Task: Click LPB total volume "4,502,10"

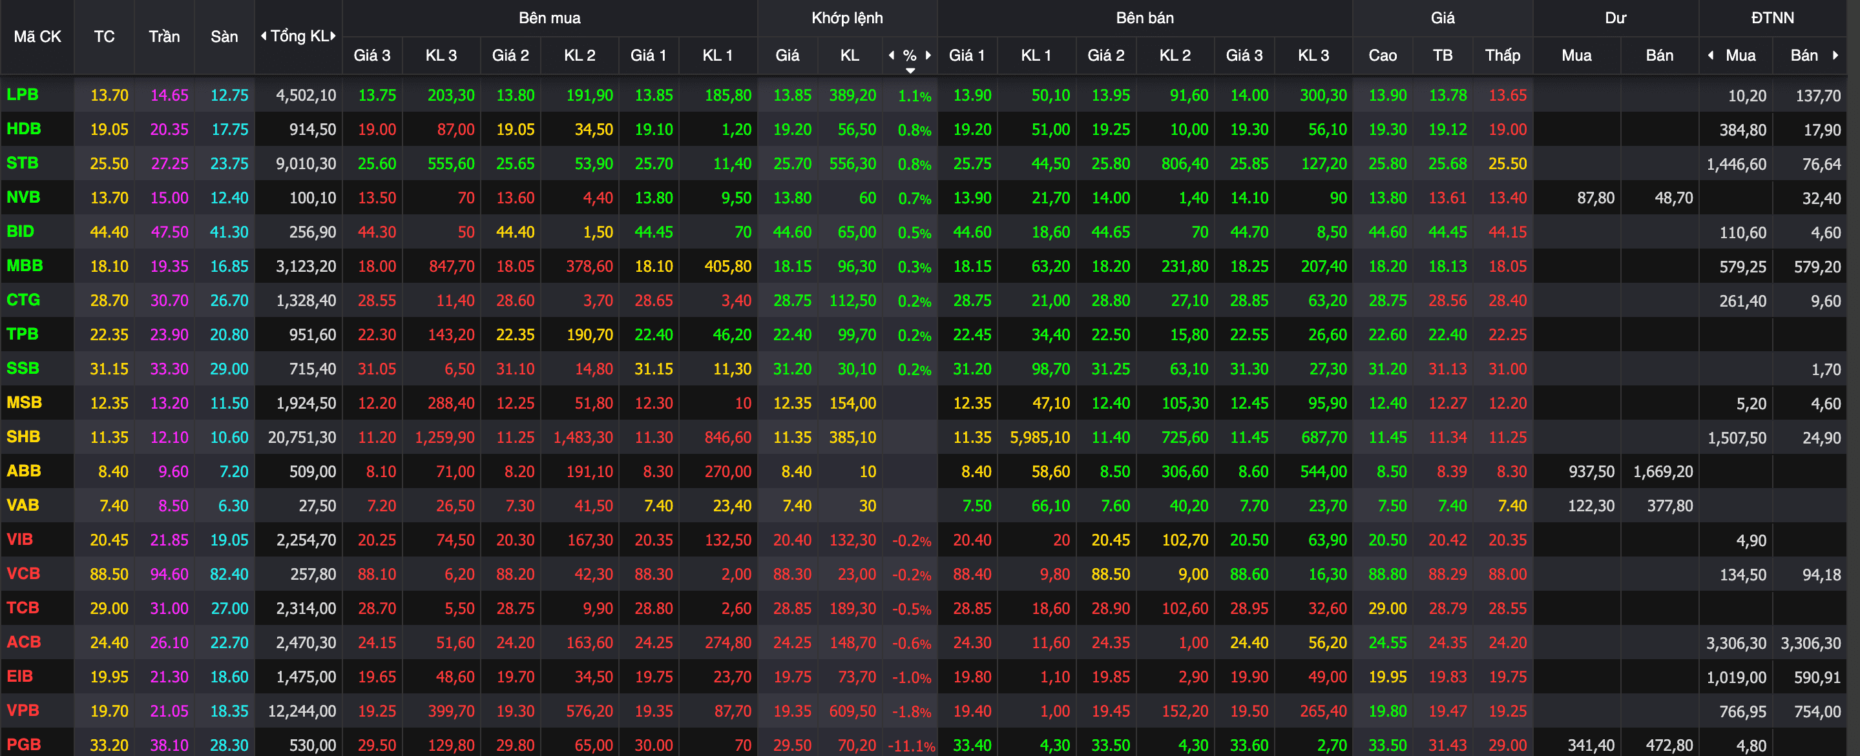Action: coord(306,95)
